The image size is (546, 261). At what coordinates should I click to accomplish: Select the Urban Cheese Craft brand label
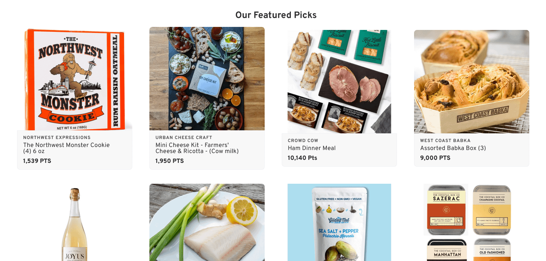pos(184,138)
